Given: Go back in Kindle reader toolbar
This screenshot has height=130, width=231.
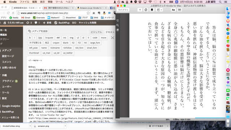Looking at the screenshot, I should coord(140,10).
